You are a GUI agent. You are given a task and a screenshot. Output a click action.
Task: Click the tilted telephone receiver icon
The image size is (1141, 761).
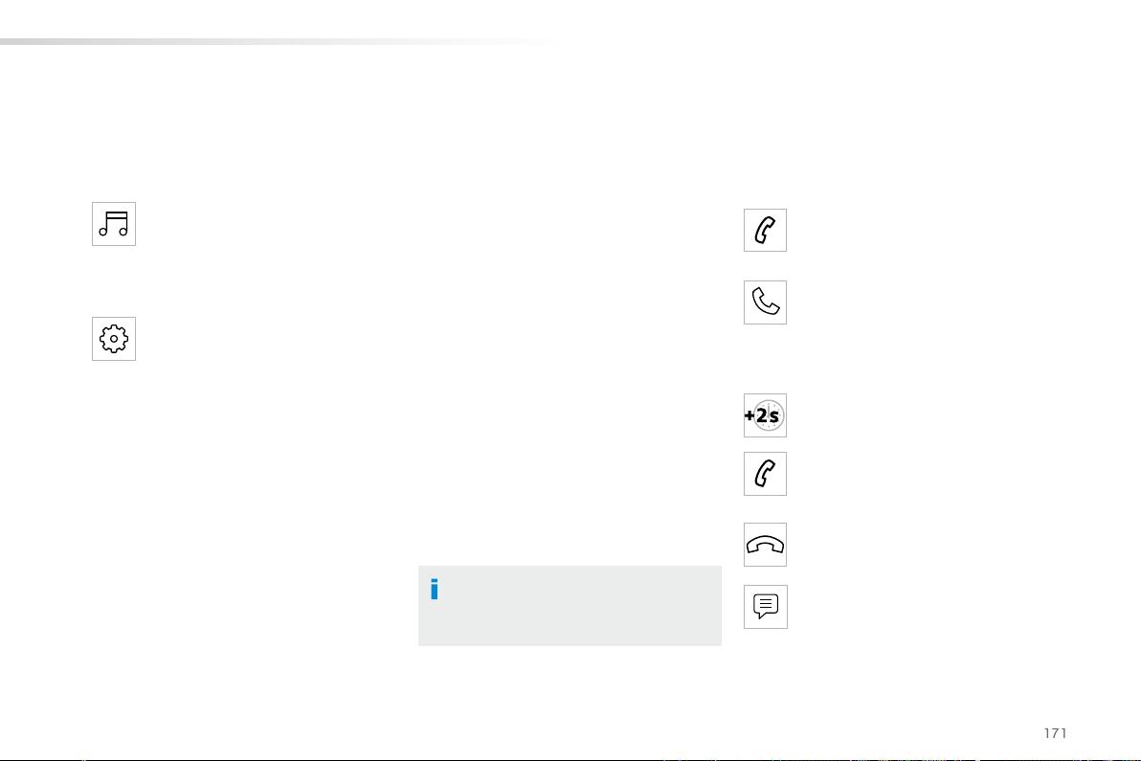point(765,302)
